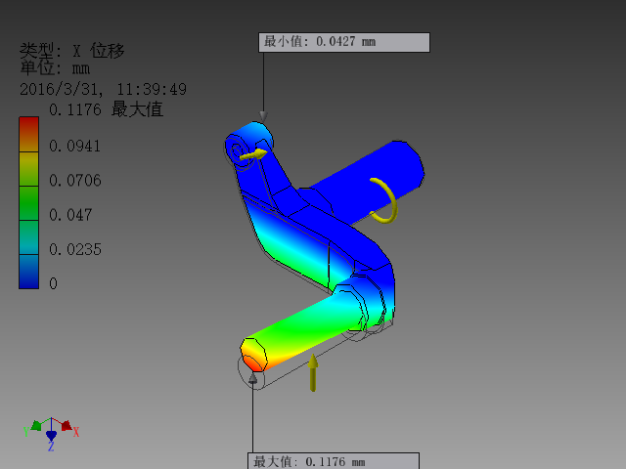Select the yellow upward force arrow glyph
The width and height of the screenshot is (626, 469).
(x=313, y=372)
